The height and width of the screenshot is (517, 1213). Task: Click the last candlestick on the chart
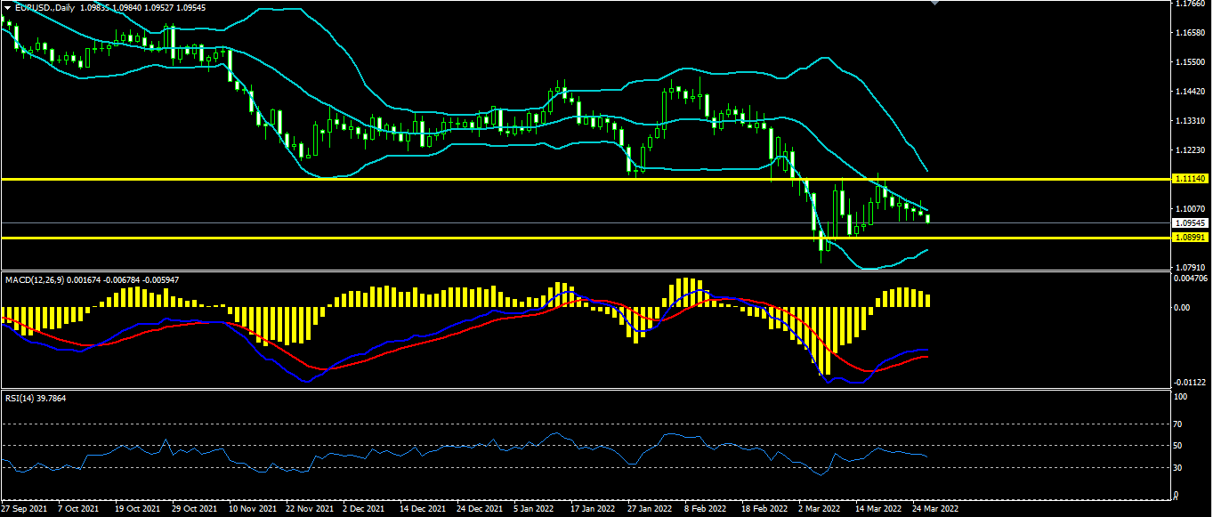(x=928, y=219)
